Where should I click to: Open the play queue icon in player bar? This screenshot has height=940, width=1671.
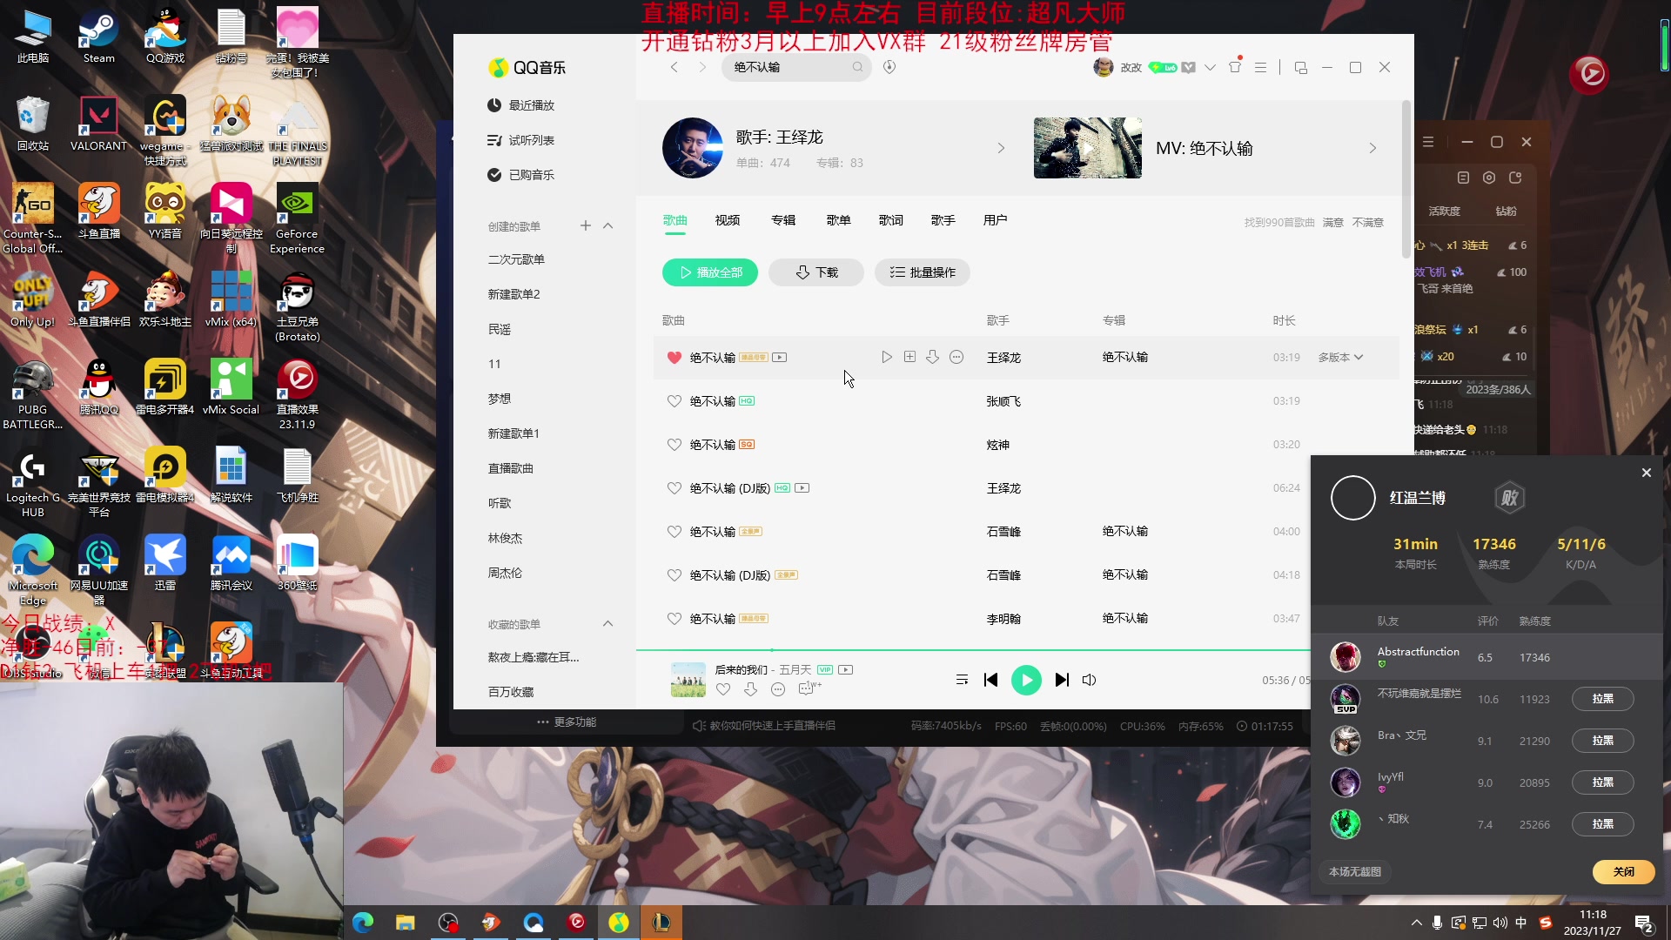[963, 680]
